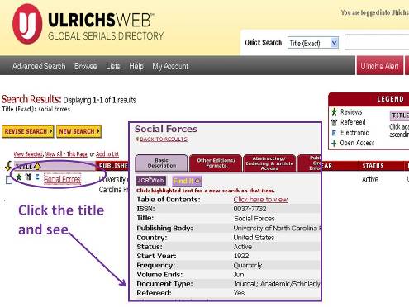Open the Browse menu item
The width and height of the screenshot is (409, 307).
point(86,66)
